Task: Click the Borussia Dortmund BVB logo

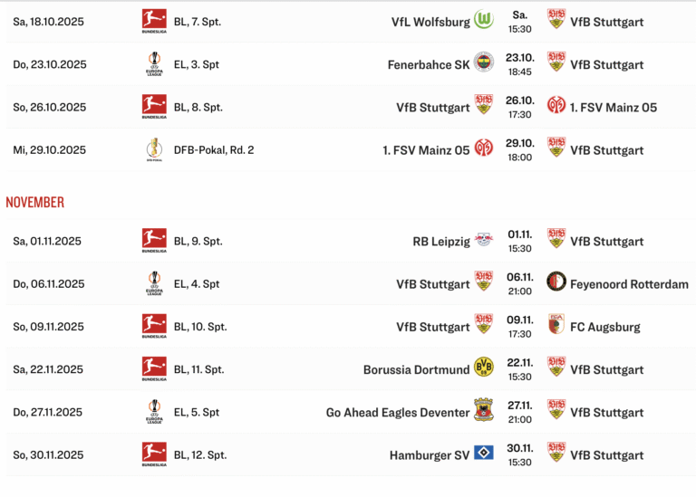Action: coord(484,368)
